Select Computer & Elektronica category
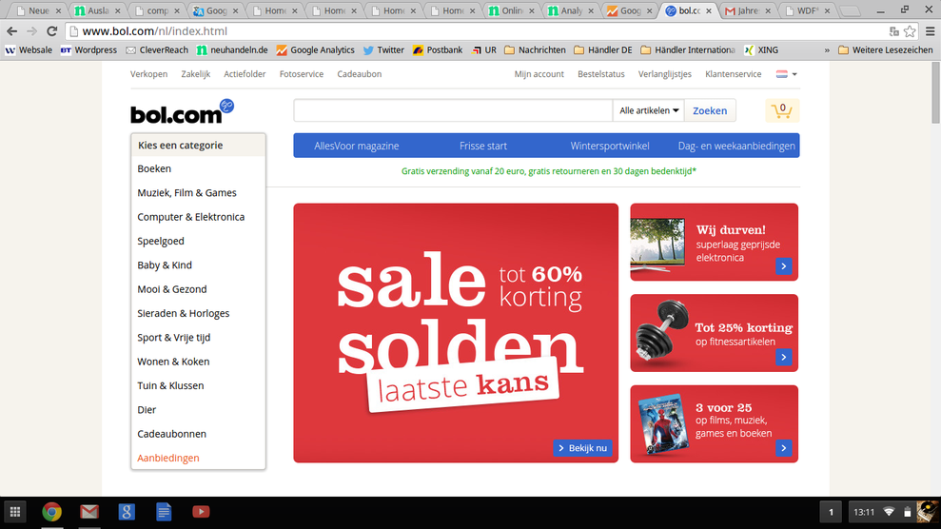The height and width of the screenshot is (529, 941). pos(191,217)
